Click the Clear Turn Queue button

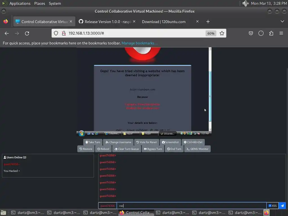point(127,149)
